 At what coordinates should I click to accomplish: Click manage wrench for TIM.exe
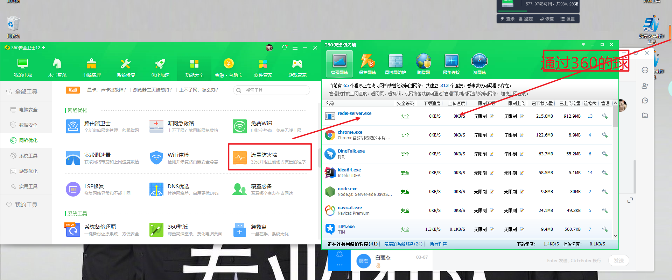[x=604, y=229]
